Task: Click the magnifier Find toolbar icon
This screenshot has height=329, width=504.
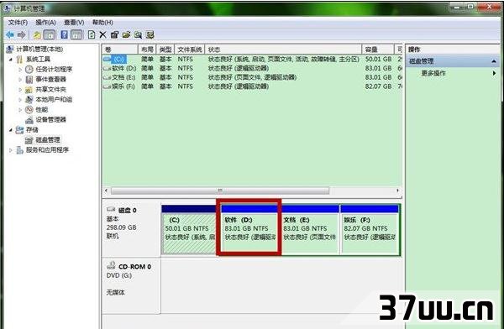Action: pyautogui.click(x=139, y=34)
